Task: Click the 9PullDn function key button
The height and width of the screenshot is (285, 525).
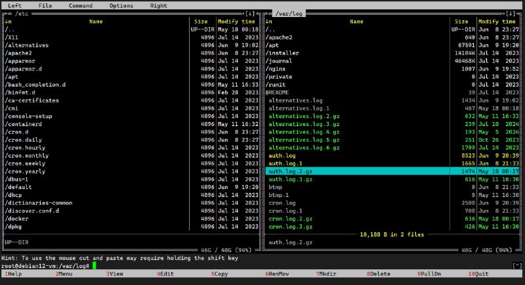Action: (x=429, y=274)
